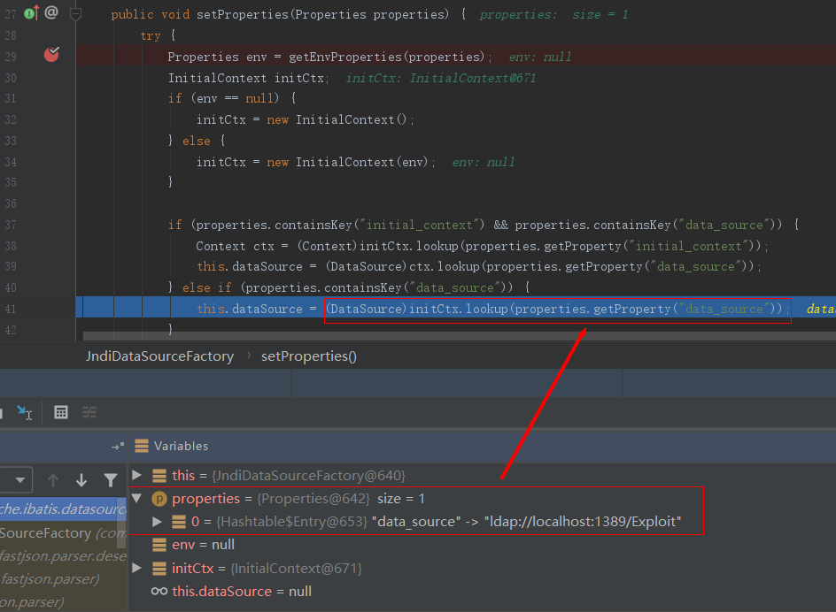Click 'InitialContext initCtx;' on line 30

[x=249, y=79]
